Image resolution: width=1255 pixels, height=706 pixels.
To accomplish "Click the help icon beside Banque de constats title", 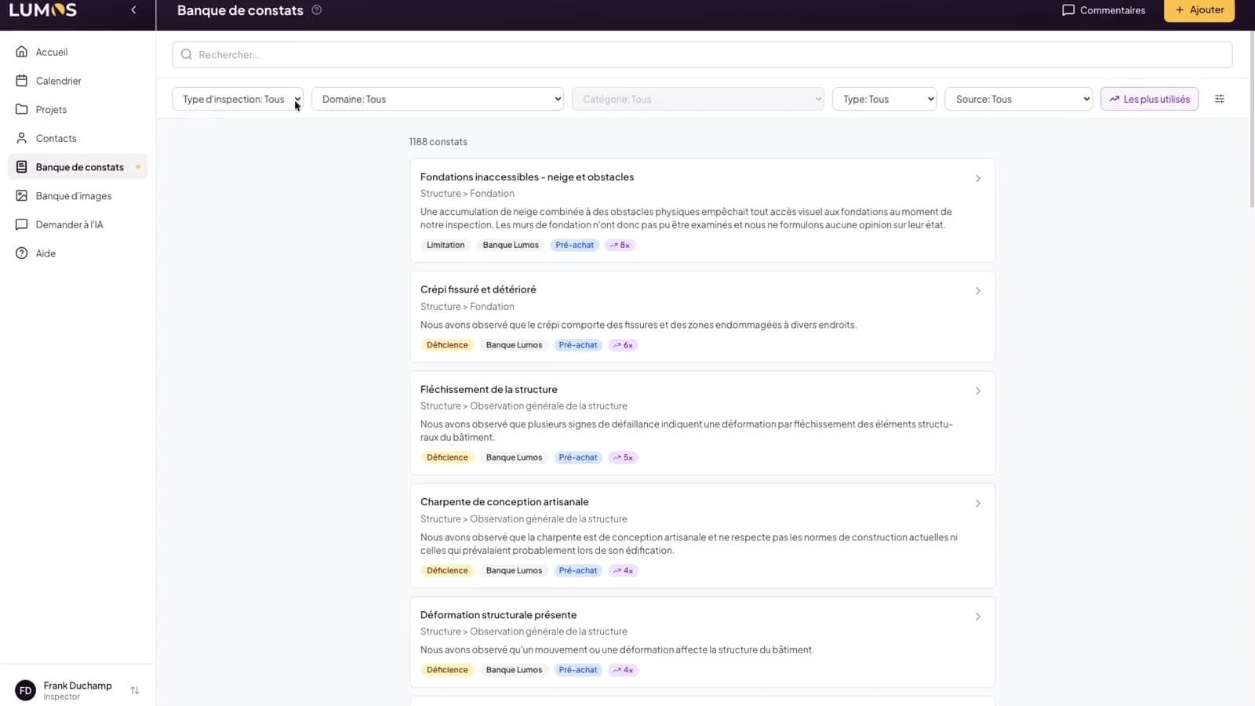I will click(x=317, y=10).
